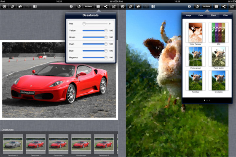236x157 pixels.
Task: Click the Magenta desaturate slider
Action: [x=95, y=58]
